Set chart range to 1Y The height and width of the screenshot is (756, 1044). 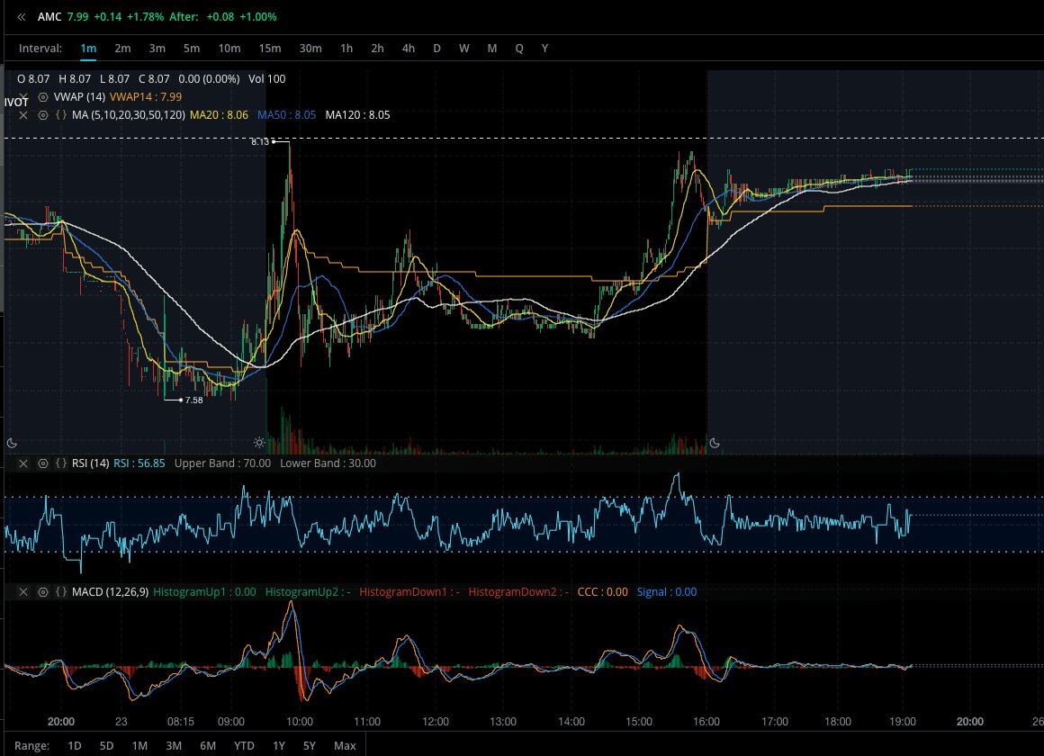coord(279,745)
